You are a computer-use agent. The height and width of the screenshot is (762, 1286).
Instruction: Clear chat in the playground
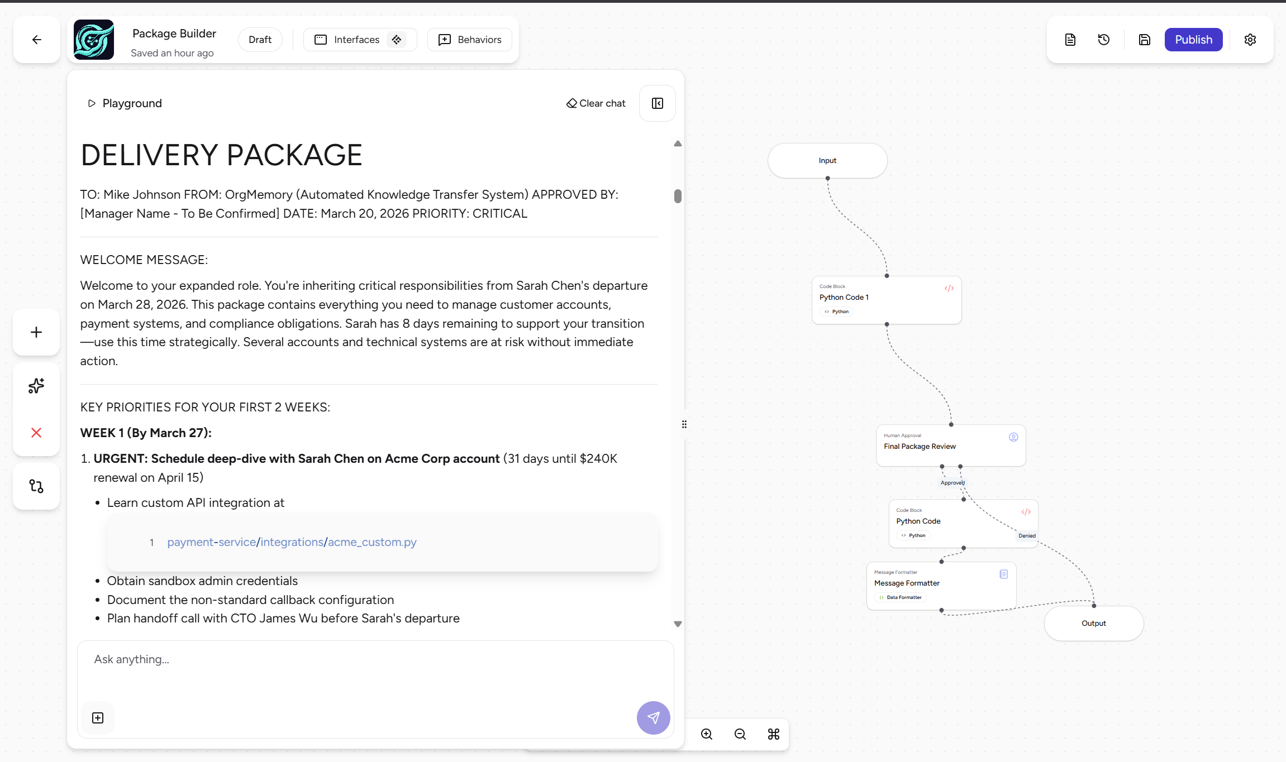tap(596, 103)
